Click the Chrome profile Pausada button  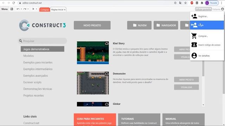pos(212,3)
